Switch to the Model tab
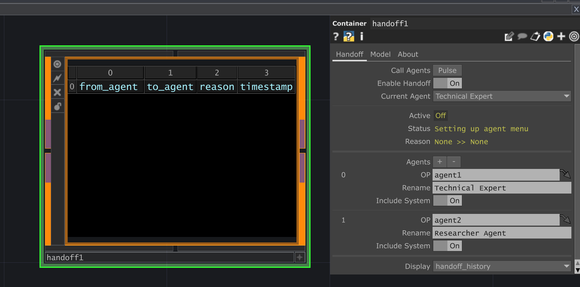580x287 pixels. coord(380,54)
